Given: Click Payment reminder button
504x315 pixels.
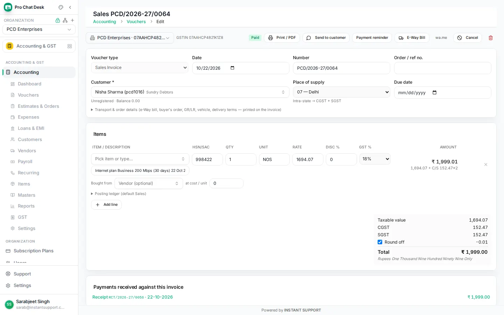Looking at the screenshot, I should pos(372,38).
